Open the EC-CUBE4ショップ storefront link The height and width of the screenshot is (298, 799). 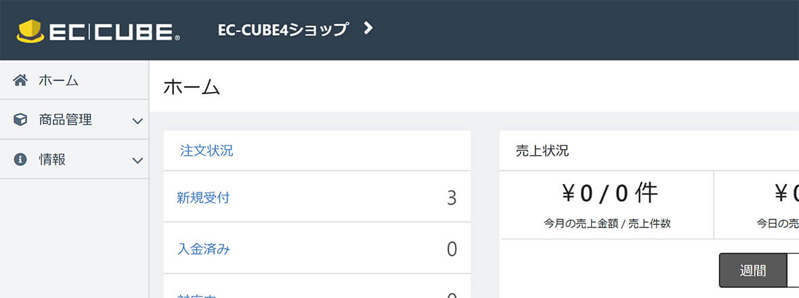(283, 29)
